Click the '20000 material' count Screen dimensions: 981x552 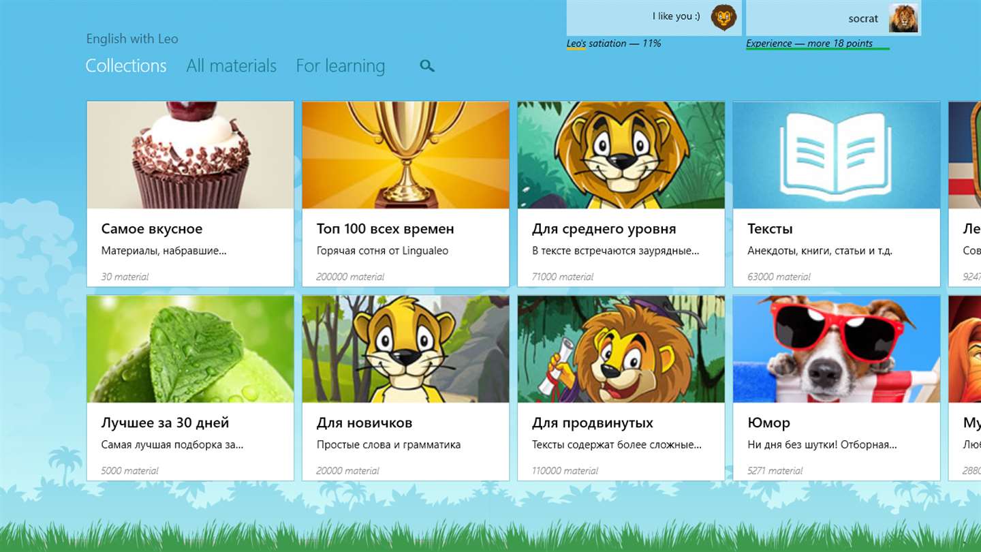click(x=347, y=470)
